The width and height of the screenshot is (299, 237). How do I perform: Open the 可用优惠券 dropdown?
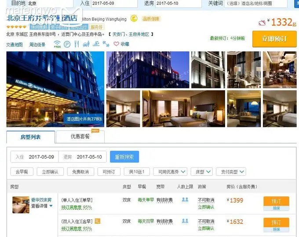(x=170, y=172)
